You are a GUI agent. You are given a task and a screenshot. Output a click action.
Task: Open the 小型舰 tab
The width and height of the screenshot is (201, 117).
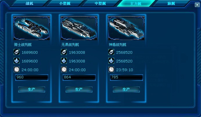65,3
